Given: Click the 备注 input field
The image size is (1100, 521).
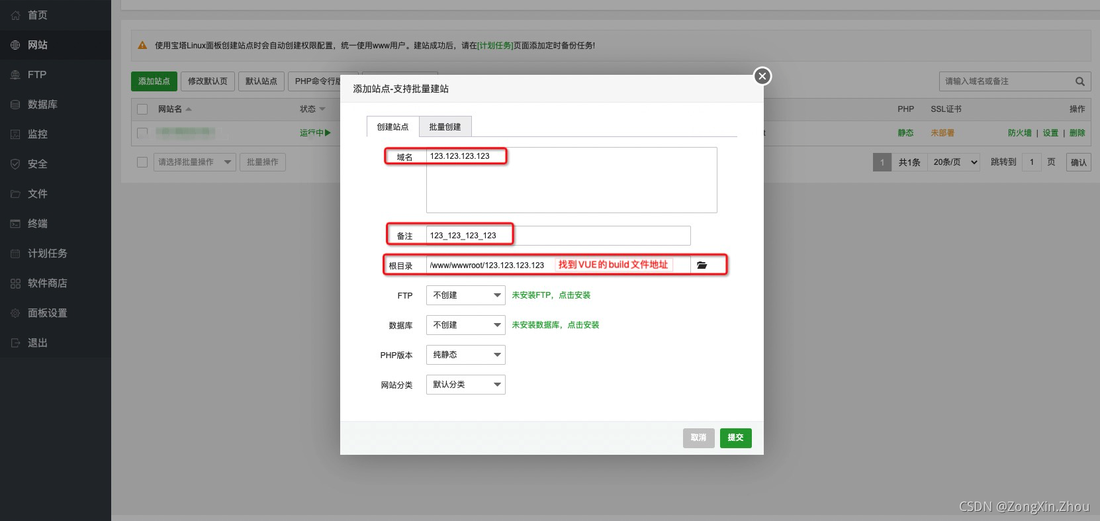Looking at the screenshot, I should (x=559, y=236).
